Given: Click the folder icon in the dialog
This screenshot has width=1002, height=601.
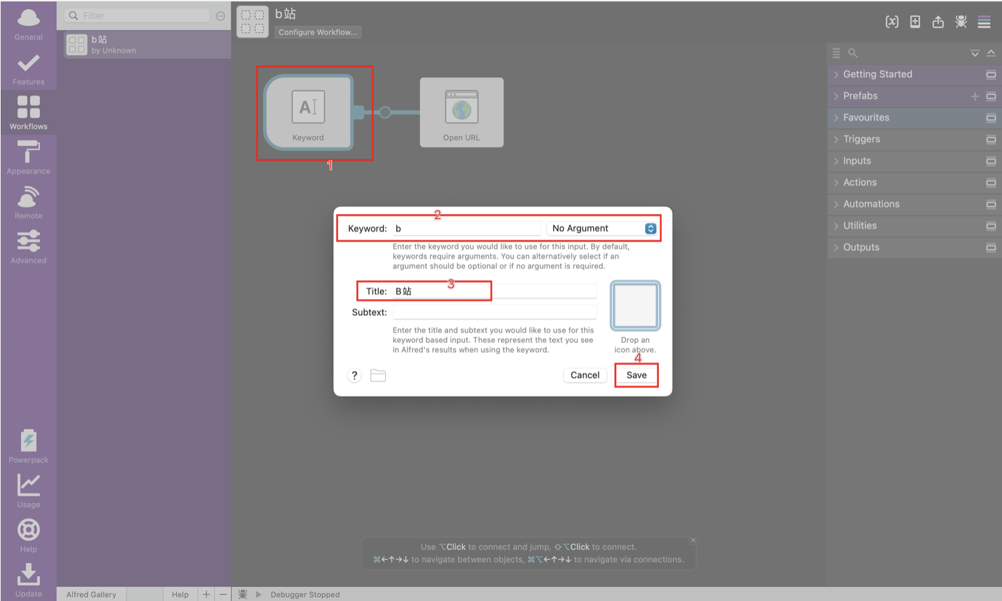Looking at the screenshot, I should (378, 375).
